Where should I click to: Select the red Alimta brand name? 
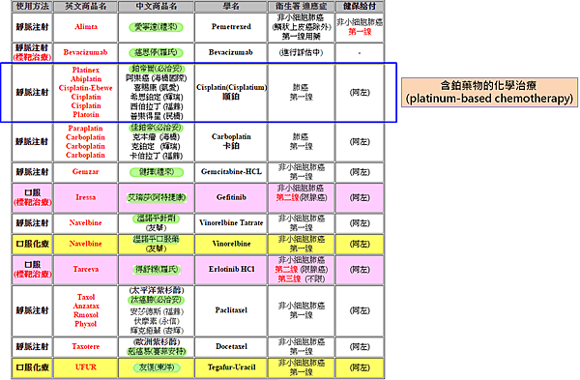pos(86,27)
